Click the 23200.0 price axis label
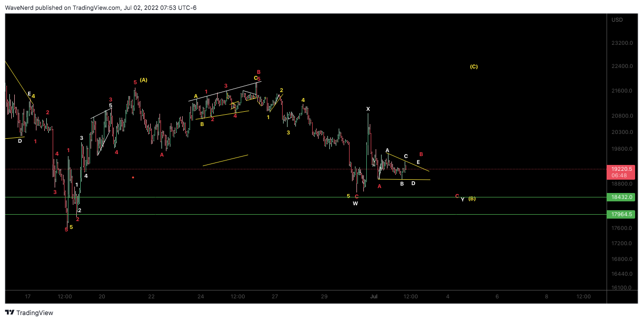This screenshot has height=321, width=643. [x=621, y=43]
